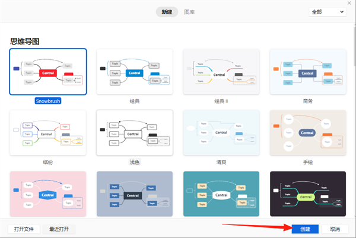Viewport: 356px width, 238px height.
Task: Select the 浅色 template thumbnail
Action: (135, 133)
